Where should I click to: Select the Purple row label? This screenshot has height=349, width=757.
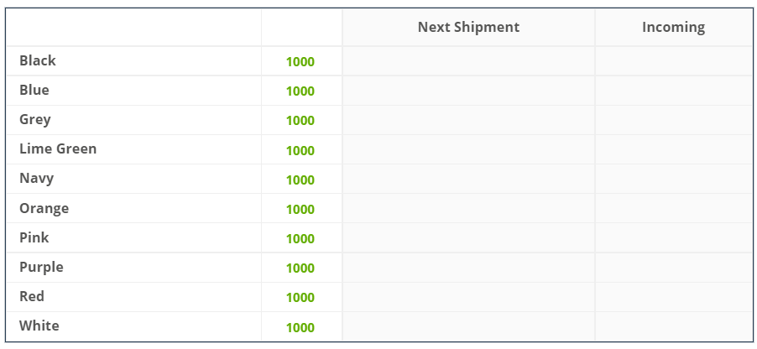point(42,267)
